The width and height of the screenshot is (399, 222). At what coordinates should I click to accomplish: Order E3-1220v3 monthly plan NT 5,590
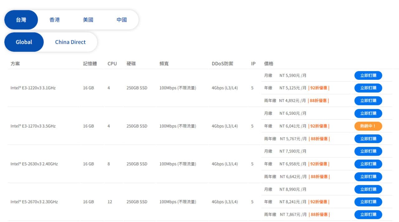368,75
